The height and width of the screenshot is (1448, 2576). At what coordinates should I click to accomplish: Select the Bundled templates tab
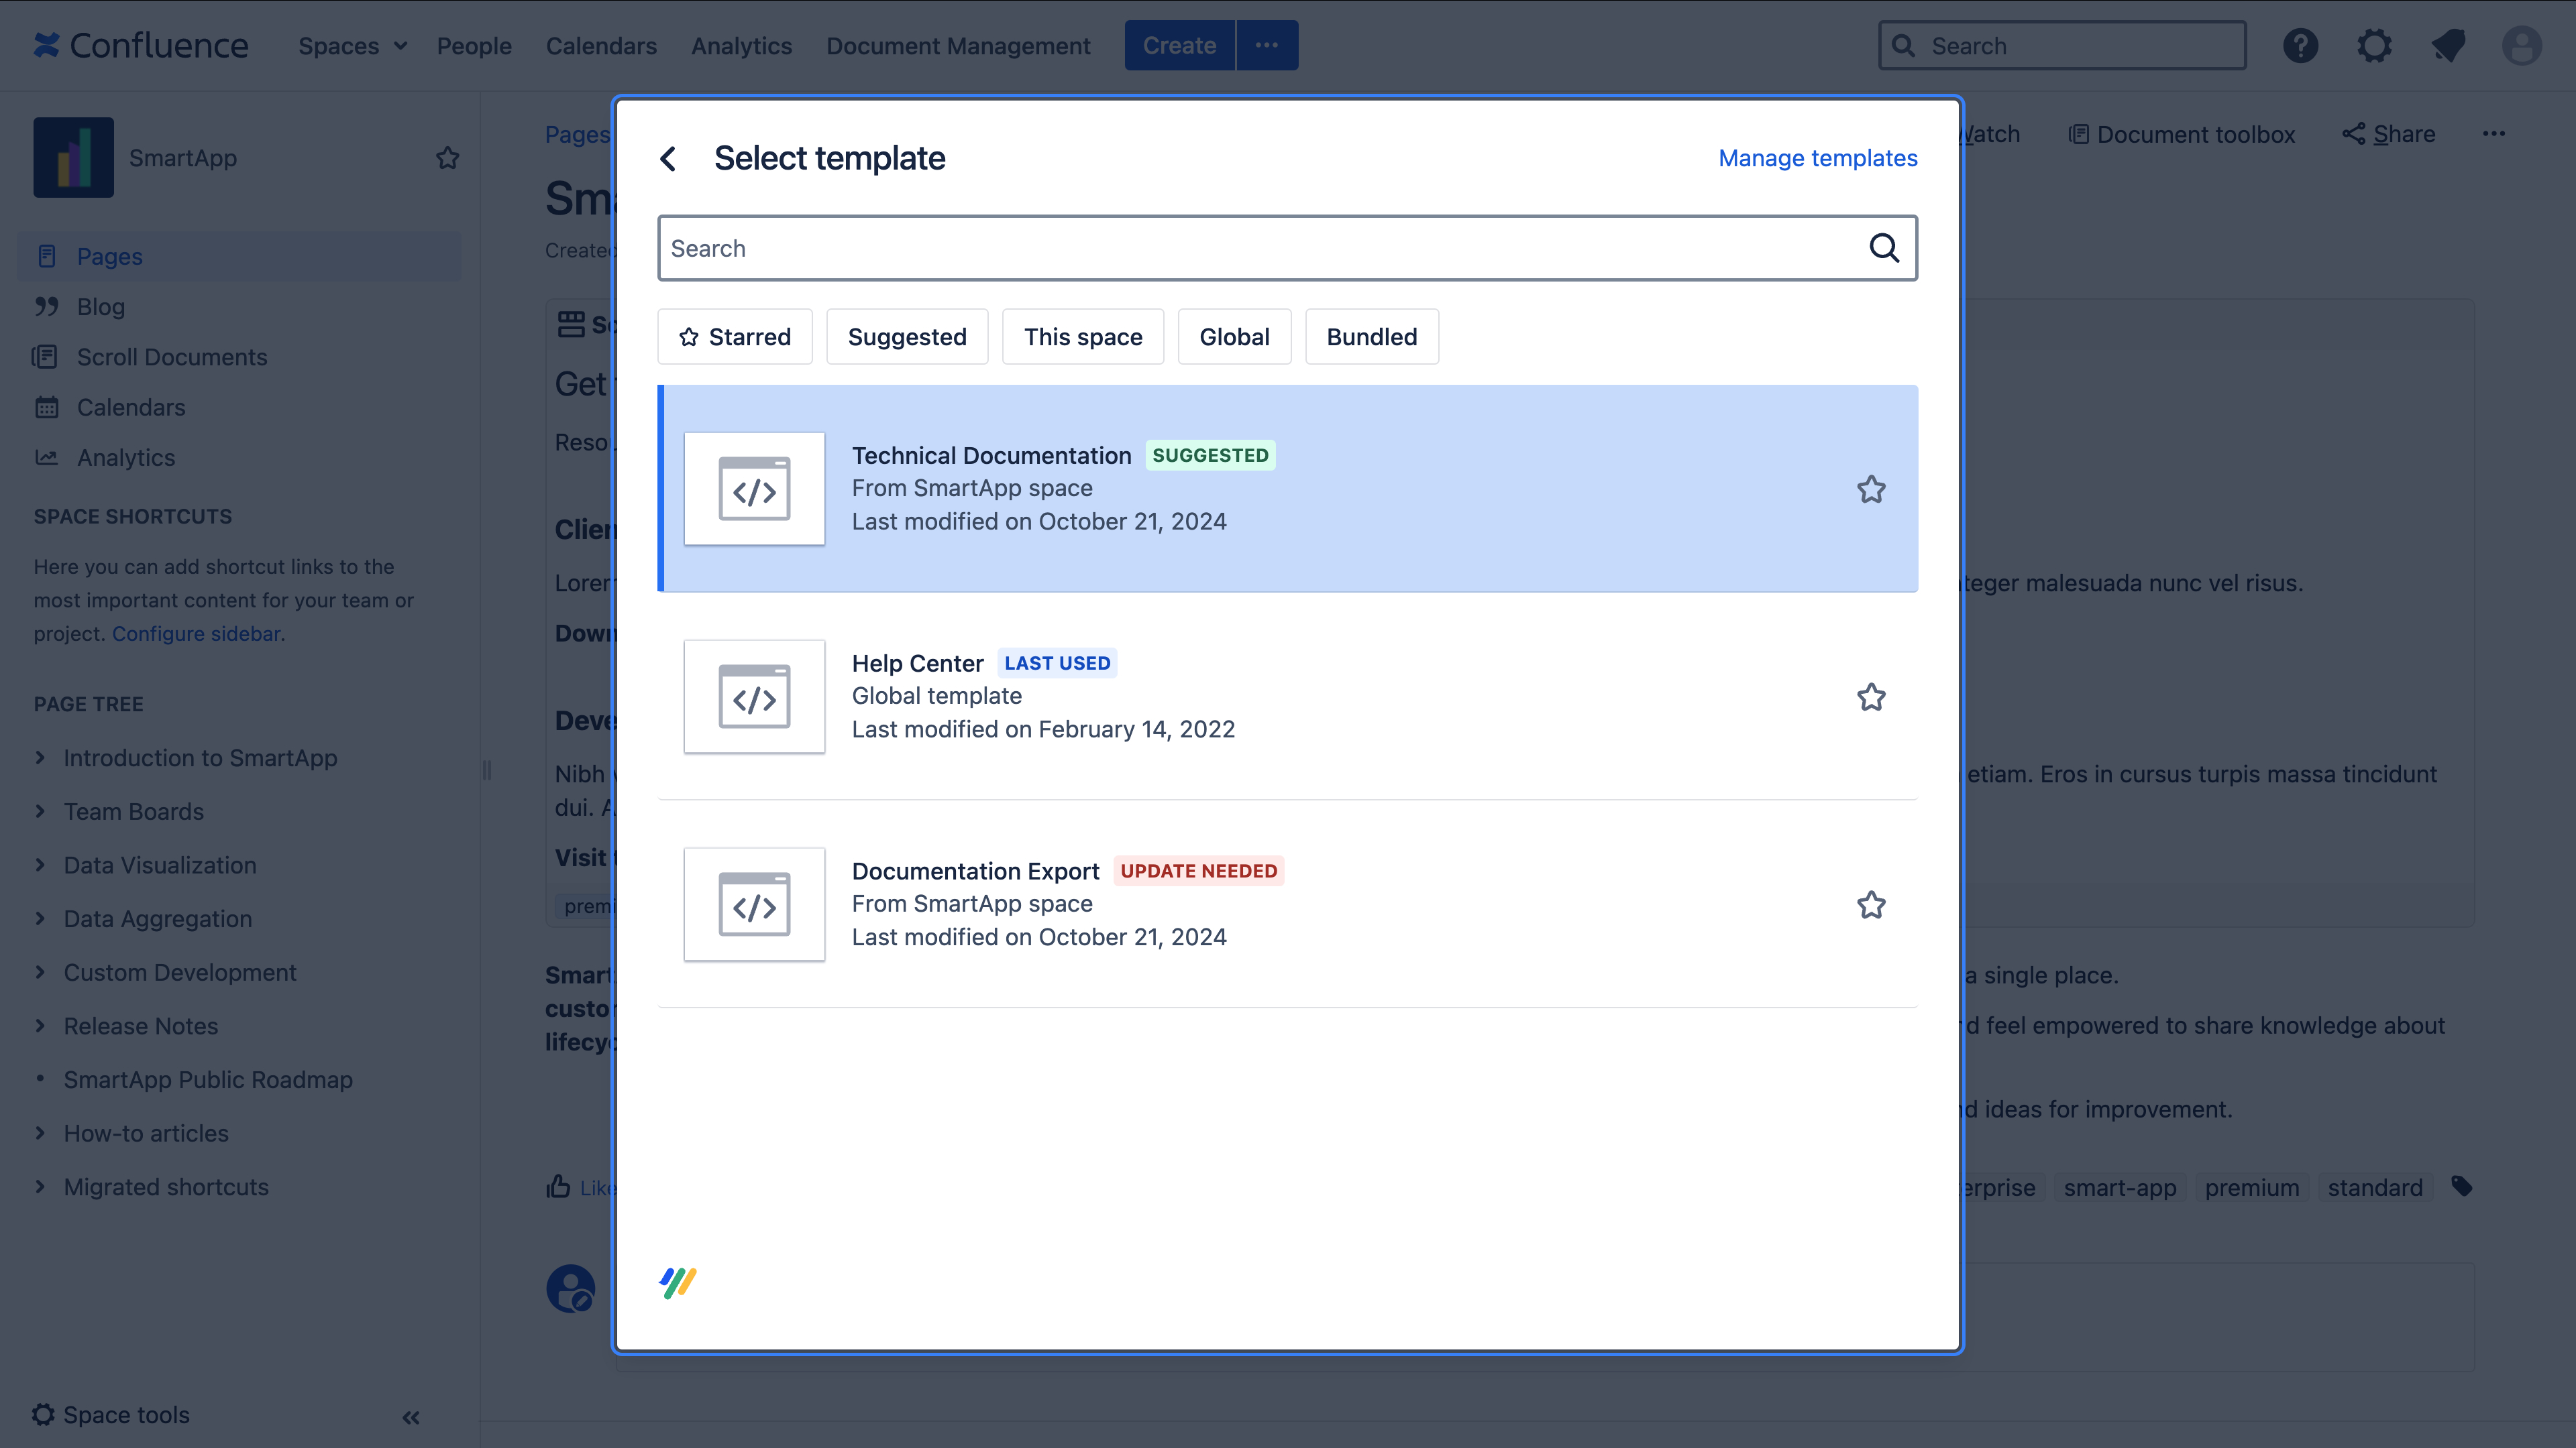tap(1371, 336)
